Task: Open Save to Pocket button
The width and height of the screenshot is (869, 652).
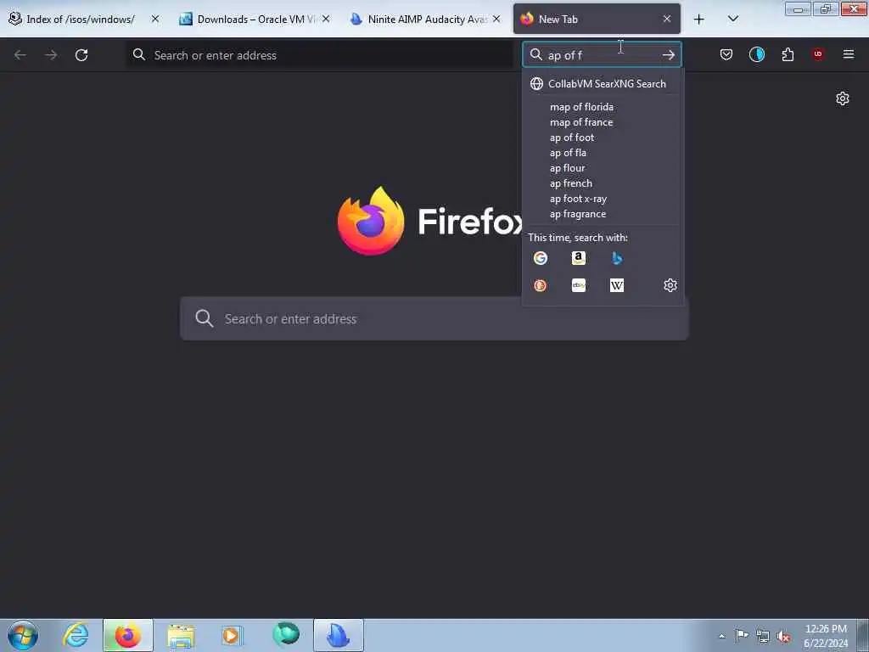Action: click(726, 54)
